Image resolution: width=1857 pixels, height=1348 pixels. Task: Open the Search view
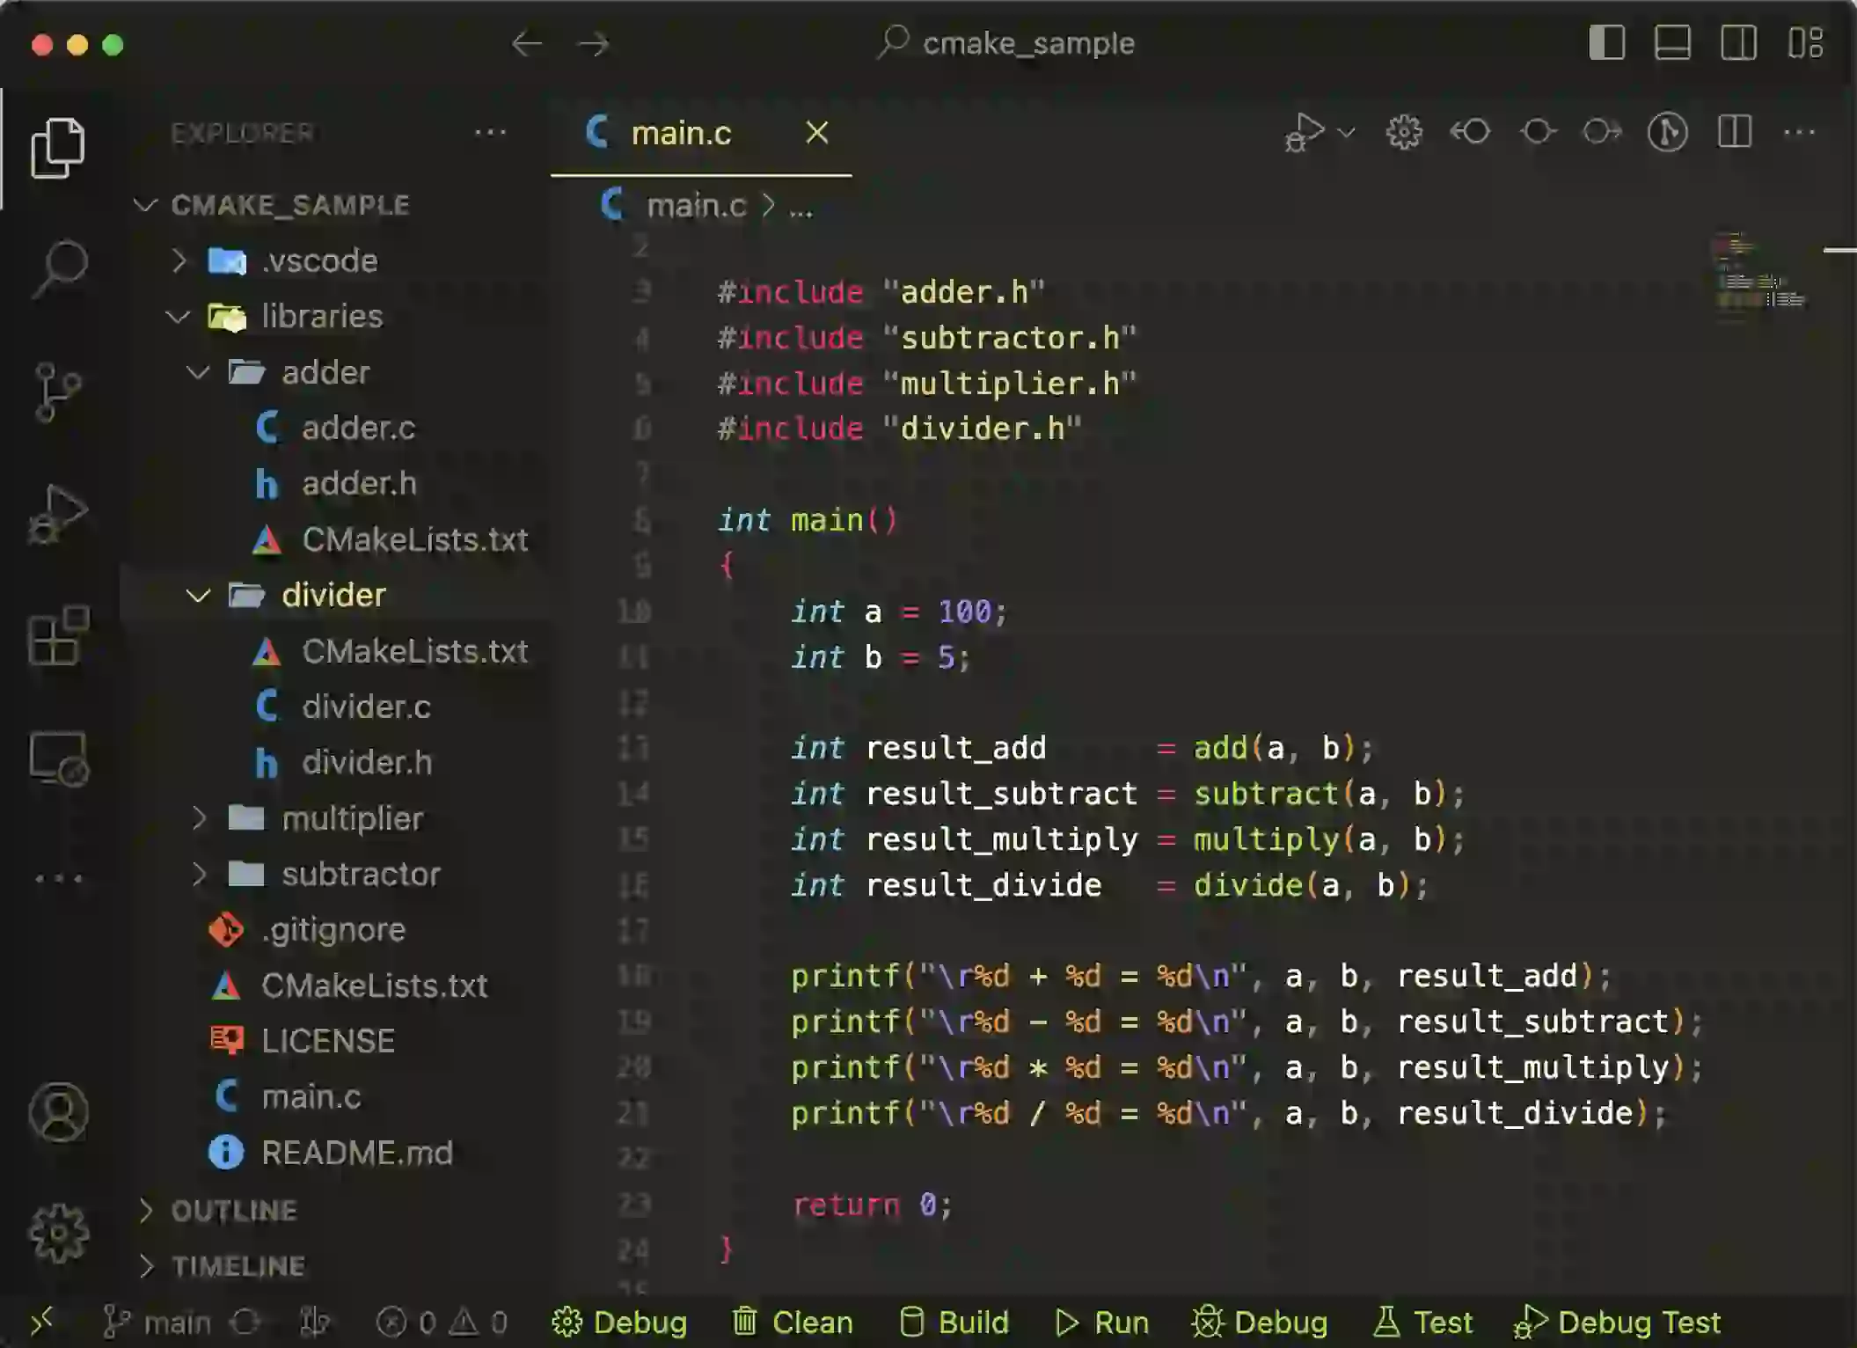(x=60, y=268)
